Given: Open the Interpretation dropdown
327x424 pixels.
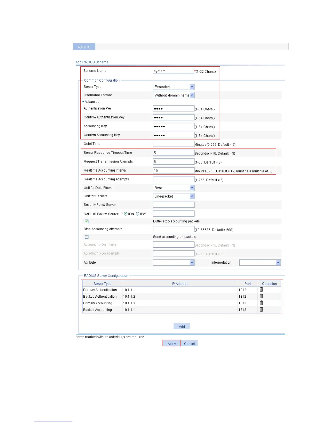Looking at the screenshot, I should (x=260, y=263).
